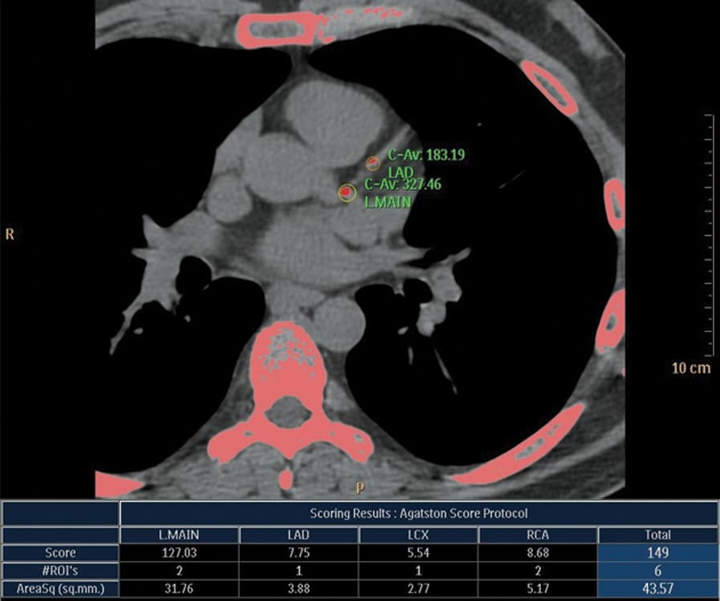Click the L.MAIN area value 31.76
This screenshot has width=720, height=601.
click(179, 589)
